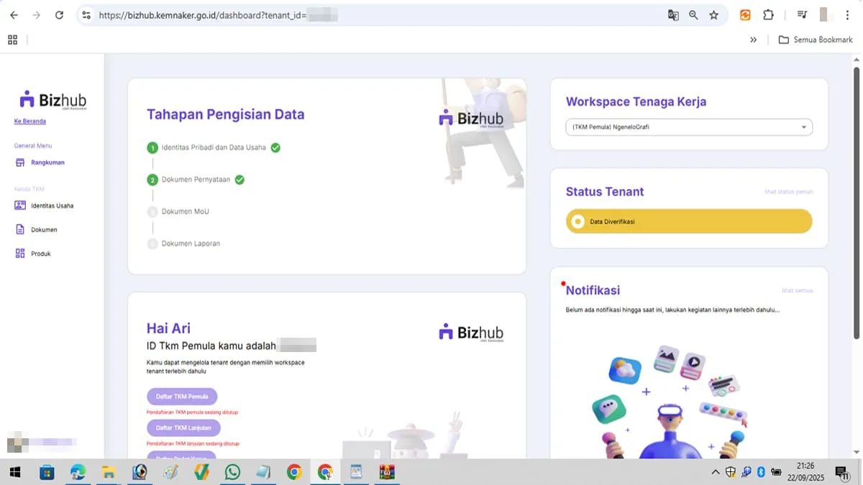
Task: Click the zoom magnifier icon in address bar
Action: pos(693,14)
